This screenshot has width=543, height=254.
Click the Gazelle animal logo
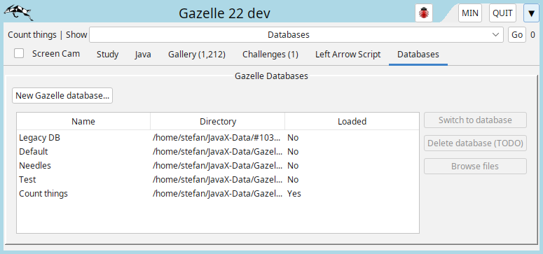tap(19, 13)
